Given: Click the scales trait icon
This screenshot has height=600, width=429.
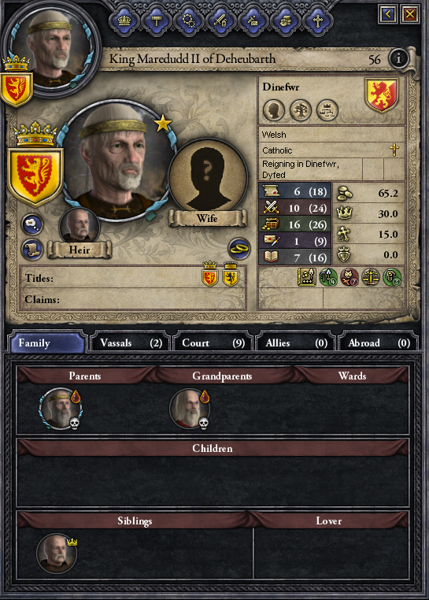Looking at the screenshot, I should point(371,277).
